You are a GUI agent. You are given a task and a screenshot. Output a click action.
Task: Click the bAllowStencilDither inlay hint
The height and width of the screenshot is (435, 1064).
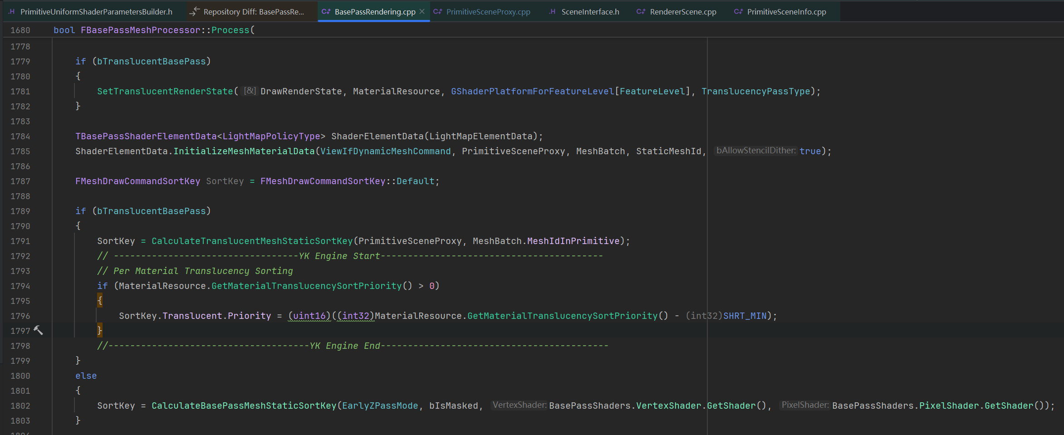click(x=755, y=151)
